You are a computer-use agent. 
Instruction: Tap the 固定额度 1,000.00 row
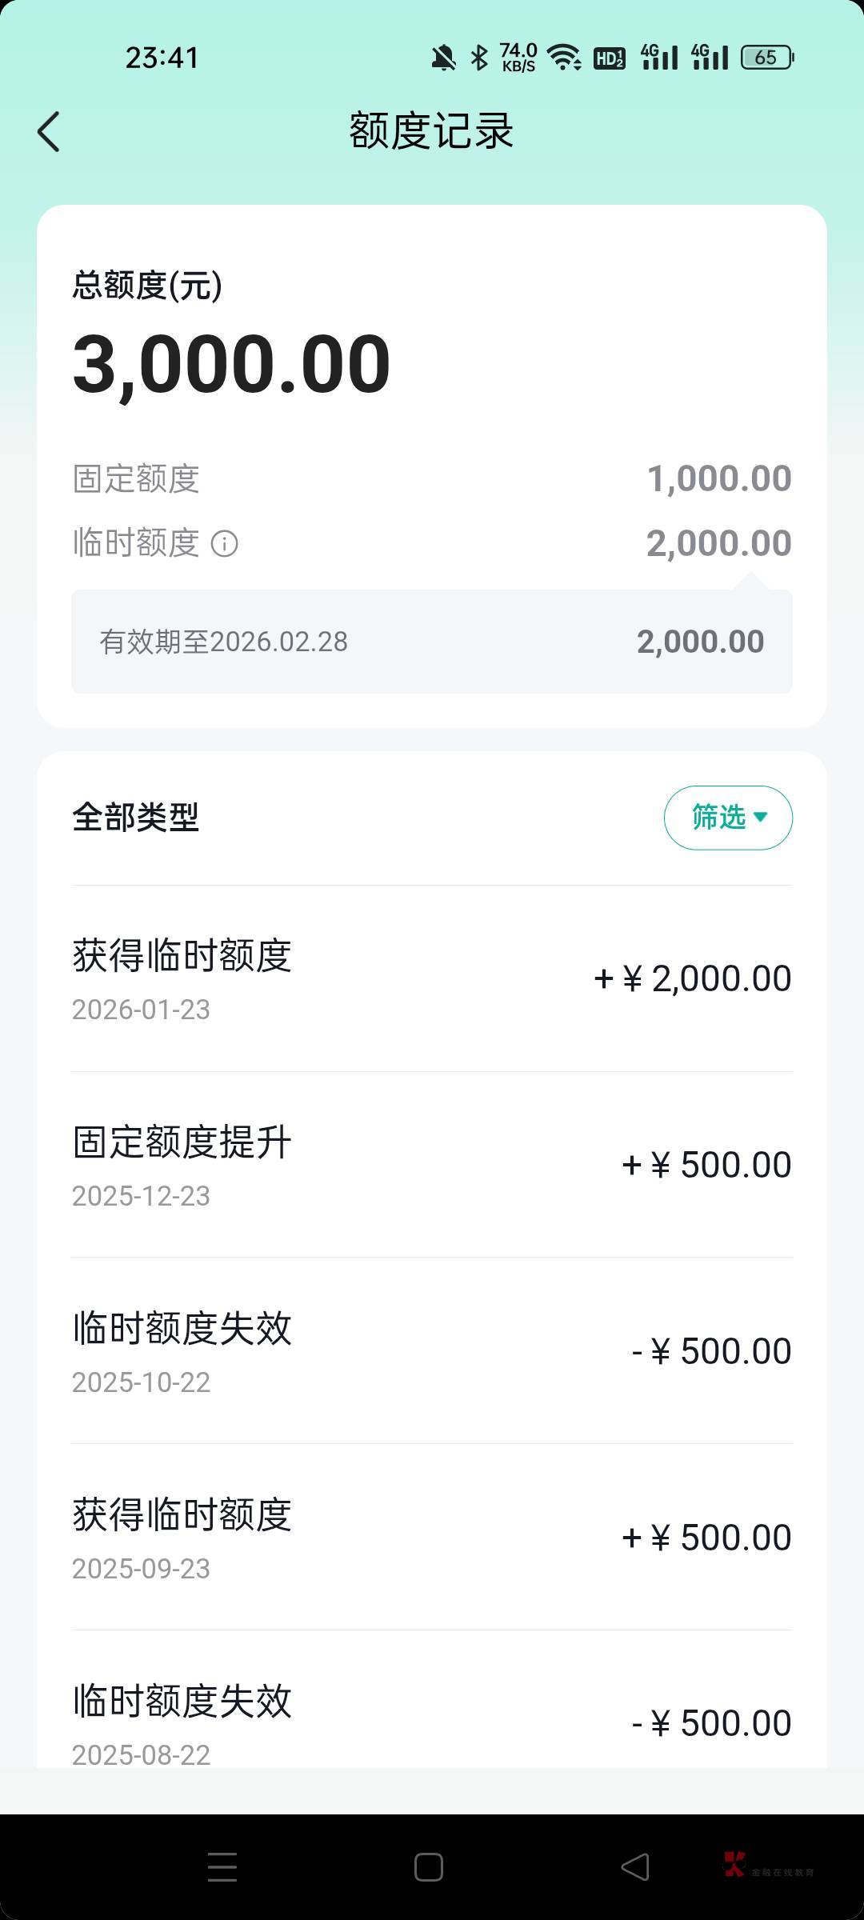(432, 478)
